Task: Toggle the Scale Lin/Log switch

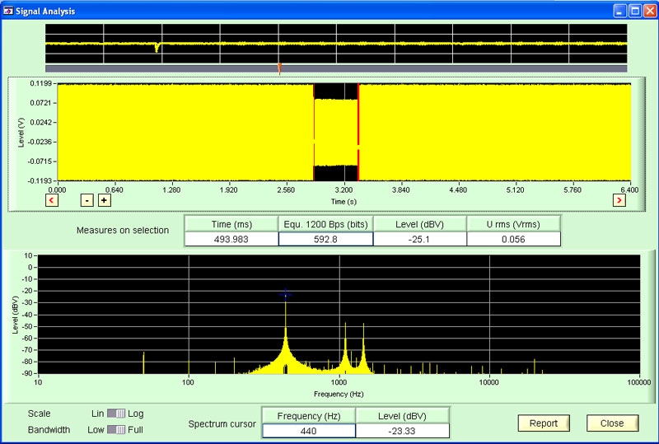Action: (116, 414)
